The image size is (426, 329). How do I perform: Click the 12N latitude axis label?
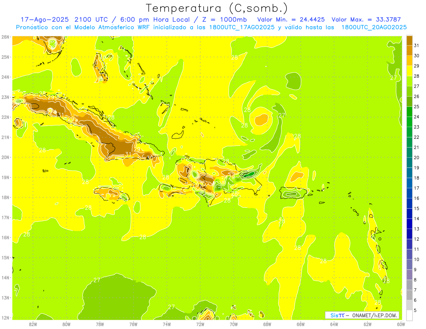coord(5,318)
